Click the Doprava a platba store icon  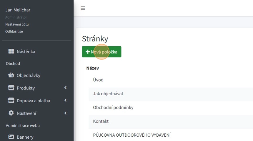point(11,101)
